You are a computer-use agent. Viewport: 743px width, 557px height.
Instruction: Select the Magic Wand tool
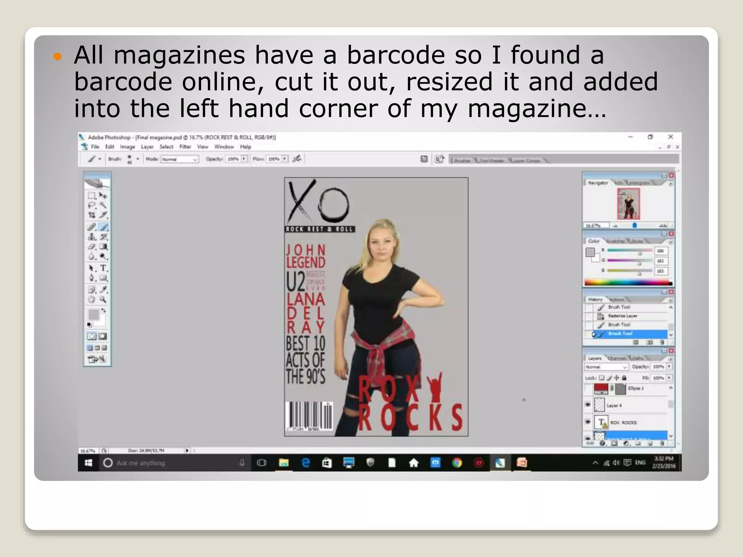click(x=103, y=205)
